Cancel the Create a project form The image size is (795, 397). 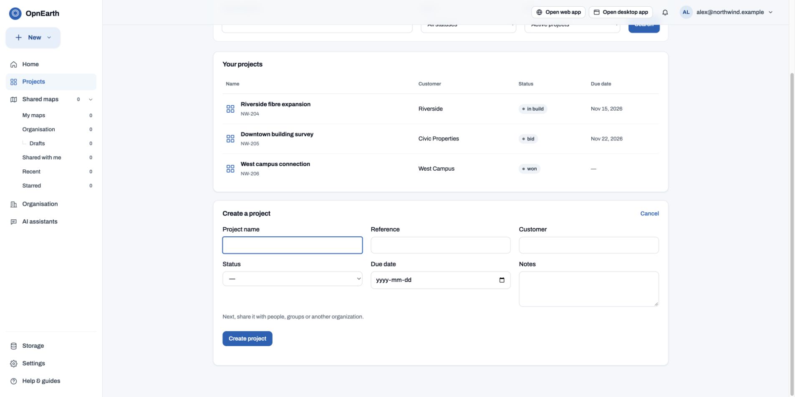click(649, 214)
